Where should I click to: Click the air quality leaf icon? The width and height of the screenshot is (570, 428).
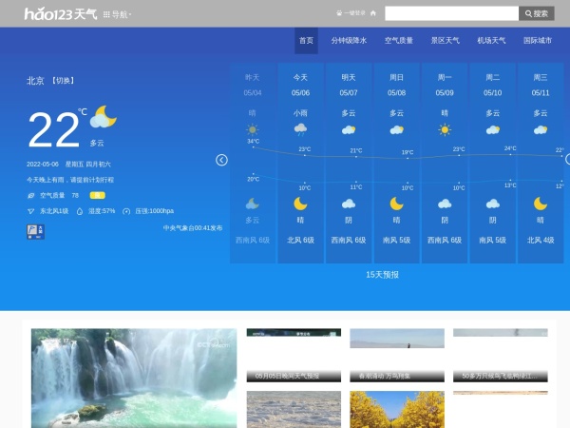30,195
